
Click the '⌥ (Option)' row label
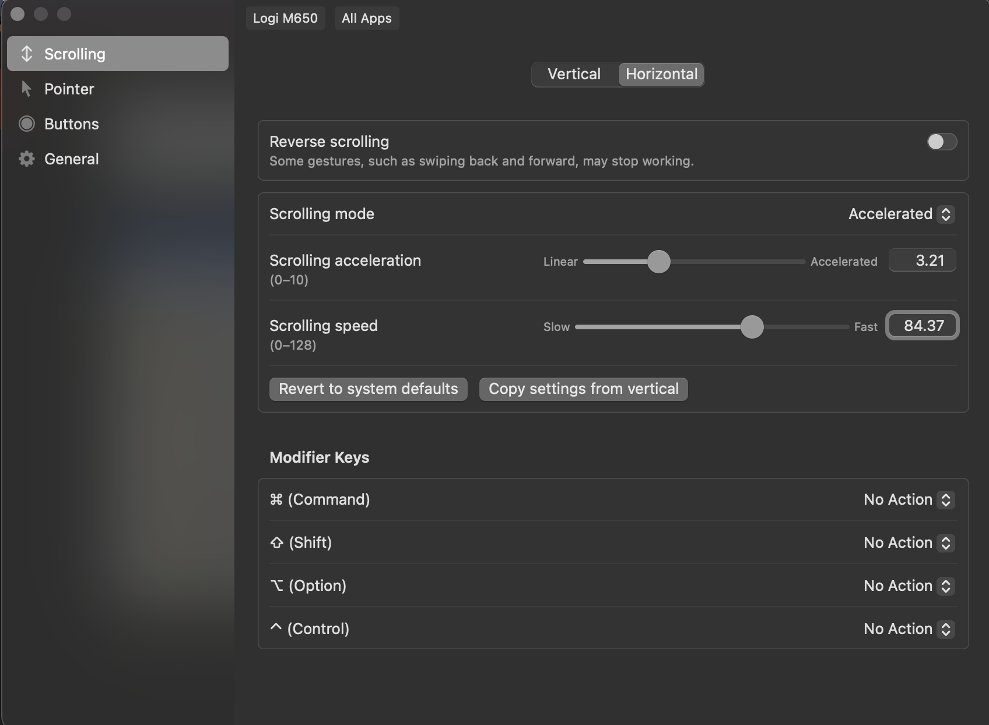pos(308,586)
